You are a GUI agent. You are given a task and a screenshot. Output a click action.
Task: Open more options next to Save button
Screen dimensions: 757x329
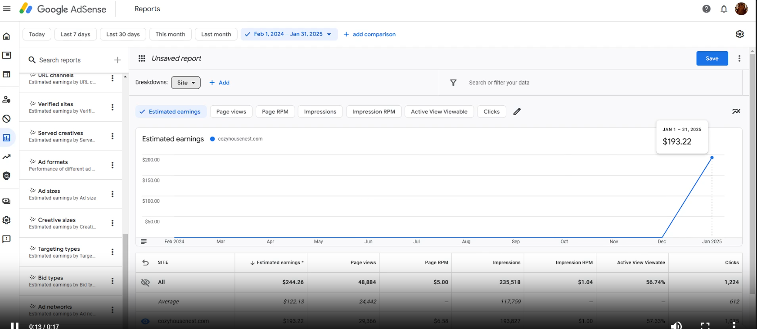tap(739, 58)
